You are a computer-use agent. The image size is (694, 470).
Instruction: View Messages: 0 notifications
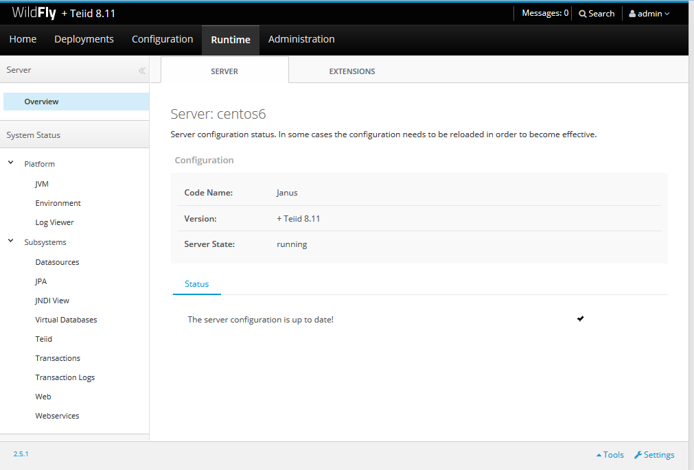coord(545,13)
